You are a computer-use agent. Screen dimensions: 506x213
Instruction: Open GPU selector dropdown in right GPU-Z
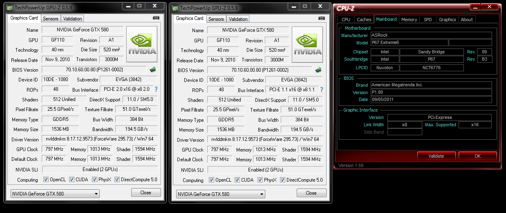tap(221, 194)
